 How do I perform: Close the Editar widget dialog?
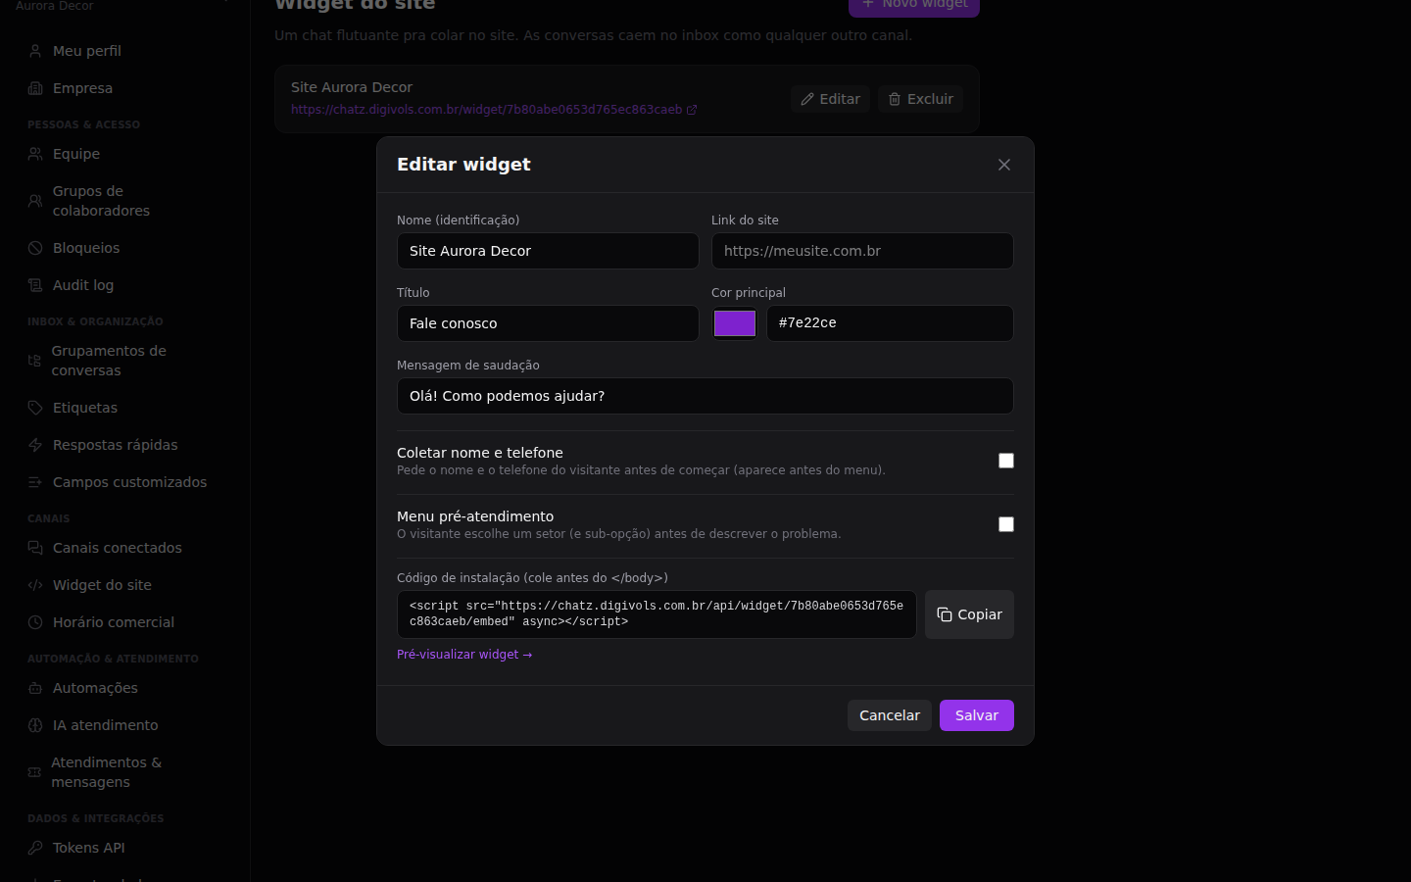point(1004,165)
